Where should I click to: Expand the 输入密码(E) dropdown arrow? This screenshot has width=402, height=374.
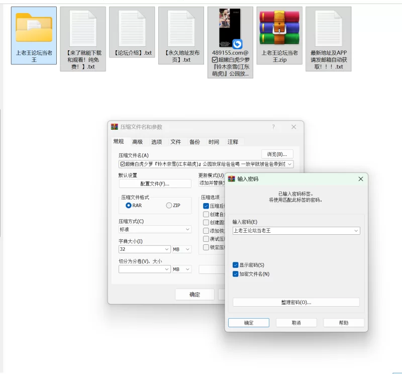coord(356,231)
